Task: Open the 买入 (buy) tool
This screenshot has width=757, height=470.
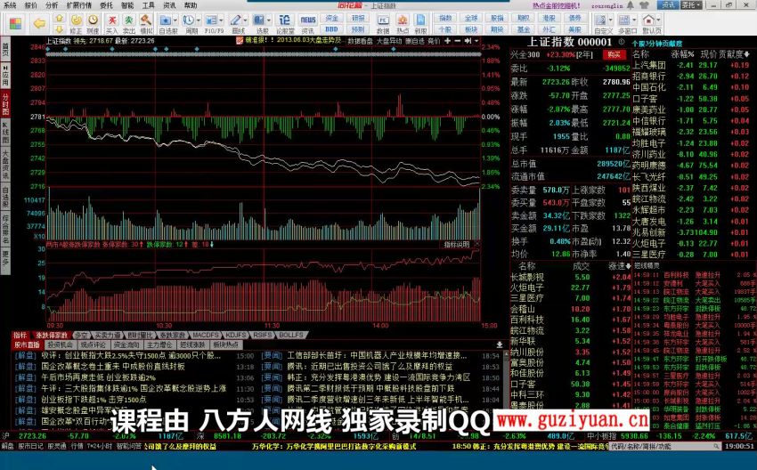Action: (x=112, y=22)
